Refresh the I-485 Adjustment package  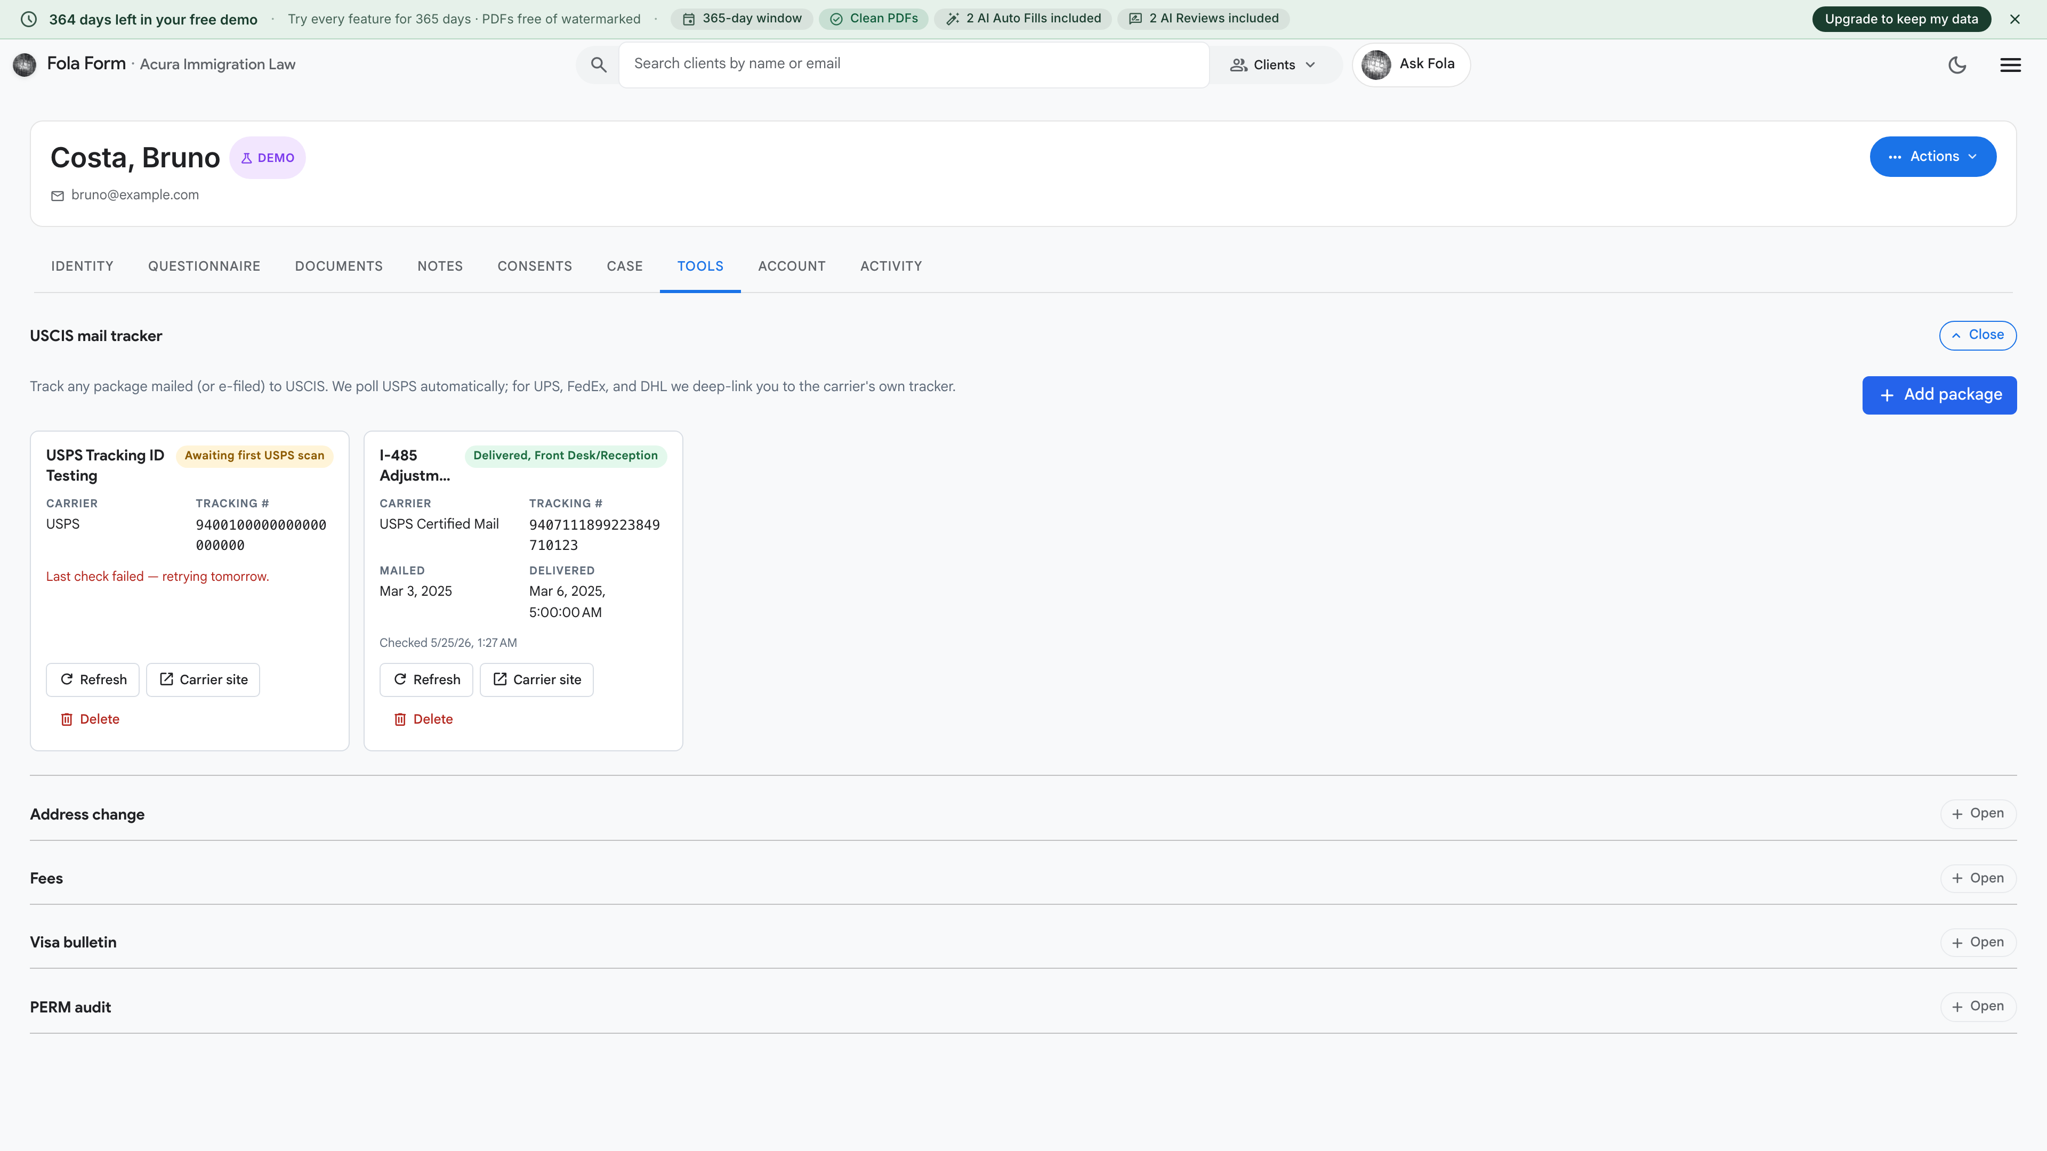(426, 680)
